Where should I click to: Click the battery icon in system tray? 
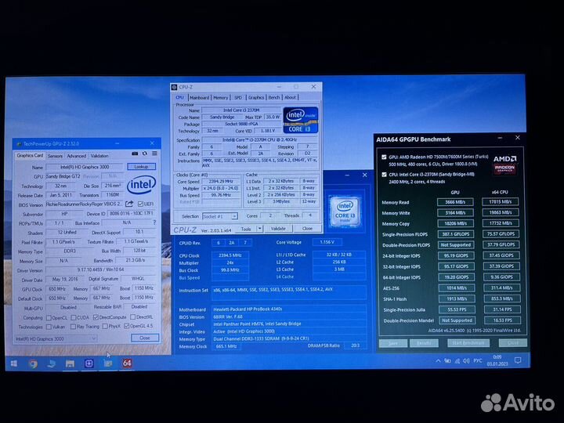pos(447,361)
